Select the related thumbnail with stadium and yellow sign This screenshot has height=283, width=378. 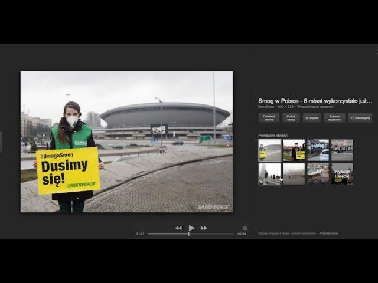tap(270, 150)
